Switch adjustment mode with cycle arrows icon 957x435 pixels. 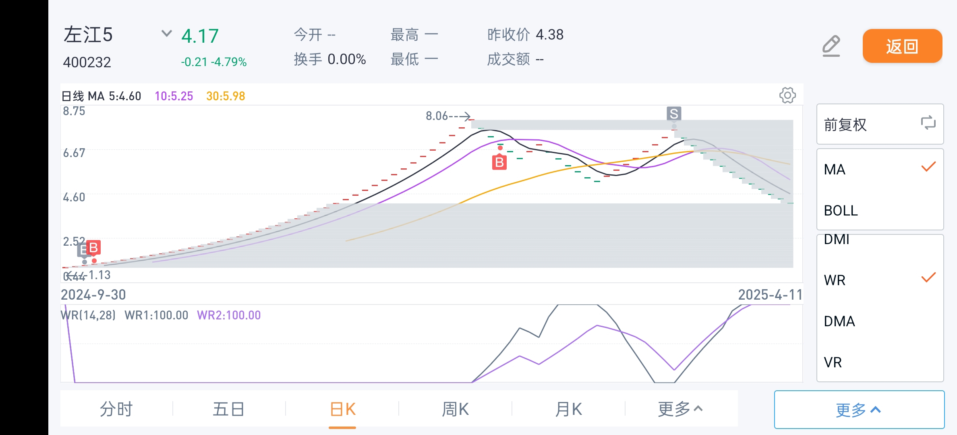pyautogui.click(x=928, y=123)
